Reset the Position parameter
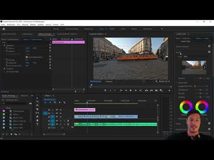Viewport: 214px width, 160px height. click(x=50, y=48)
